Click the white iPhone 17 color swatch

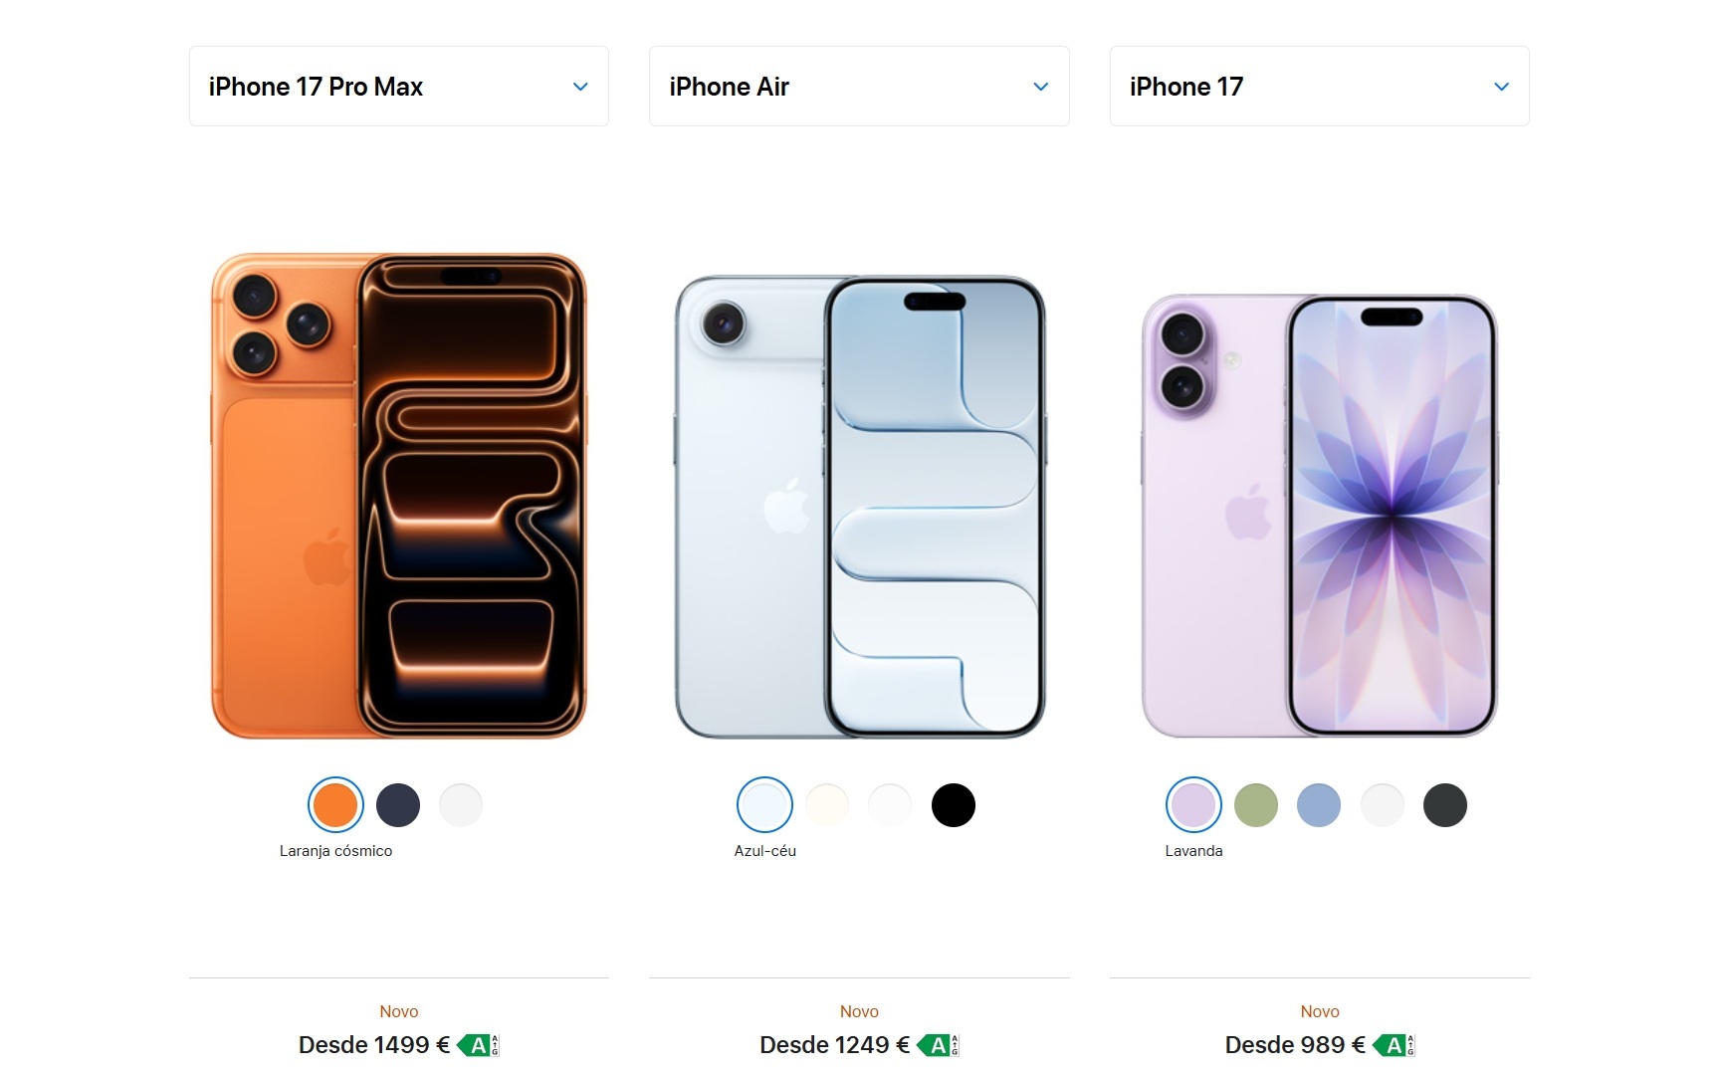(x=1383, y=805)
